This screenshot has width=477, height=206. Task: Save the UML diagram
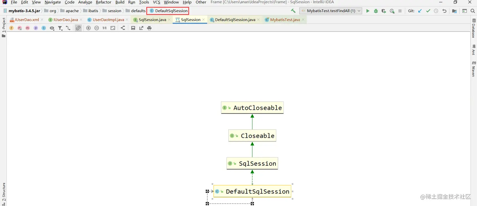[133, 28]
